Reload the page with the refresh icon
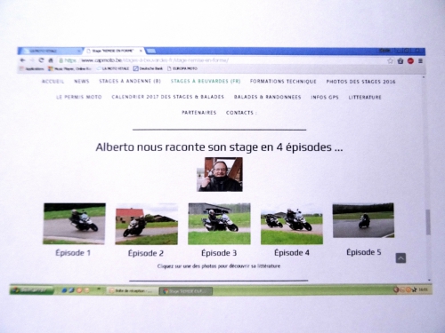 point(41,60)
